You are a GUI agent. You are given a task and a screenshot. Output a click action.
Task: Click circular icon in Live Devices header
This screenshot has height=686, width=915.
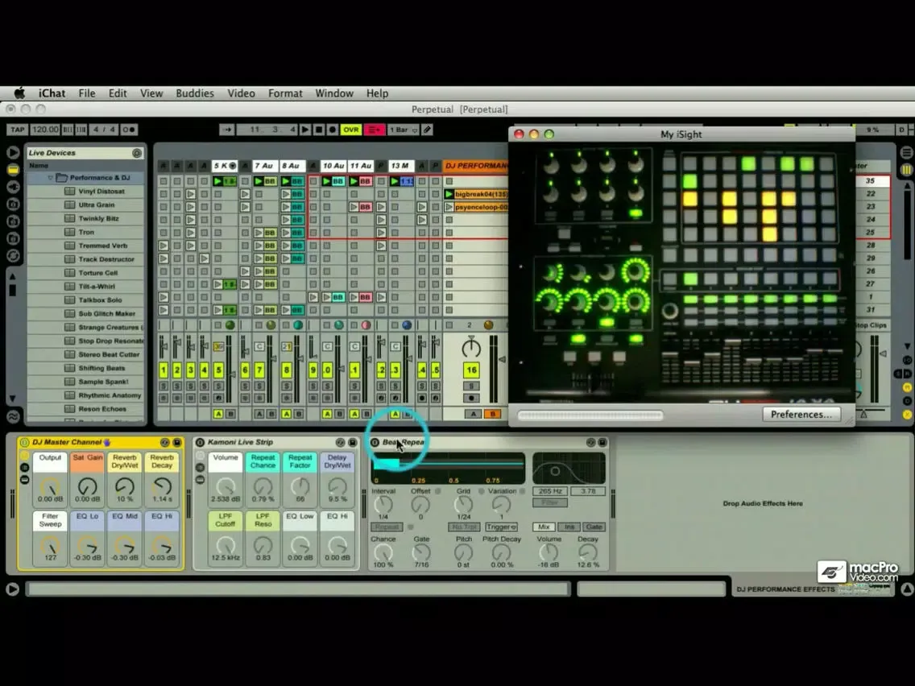tap(137, 153)
